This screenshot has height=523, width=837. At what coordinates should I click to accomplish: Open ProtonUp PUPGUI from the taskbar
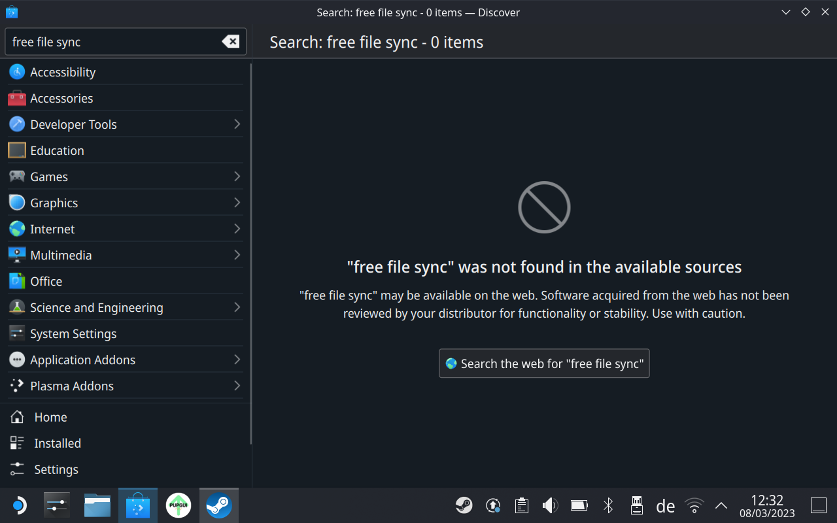[179, 505]
